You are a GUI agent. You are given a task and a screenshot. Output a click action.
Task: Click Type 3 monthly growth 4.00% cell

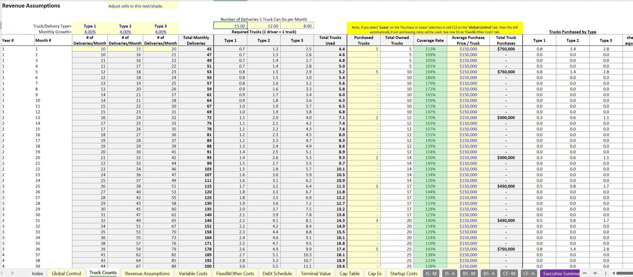click(x=161, y=32)
